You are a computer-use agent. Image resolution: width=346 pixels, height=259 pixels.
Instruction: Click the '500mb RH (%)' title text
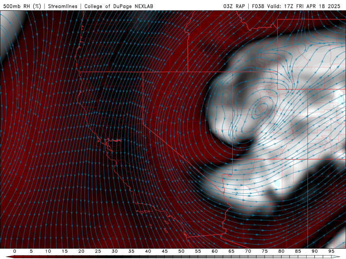tap(22, 6)
